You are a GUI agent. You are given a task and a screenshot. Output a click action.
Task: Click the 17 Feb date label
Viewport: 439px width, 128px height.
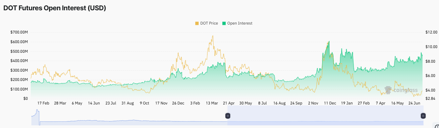click(x=43, y=103)
